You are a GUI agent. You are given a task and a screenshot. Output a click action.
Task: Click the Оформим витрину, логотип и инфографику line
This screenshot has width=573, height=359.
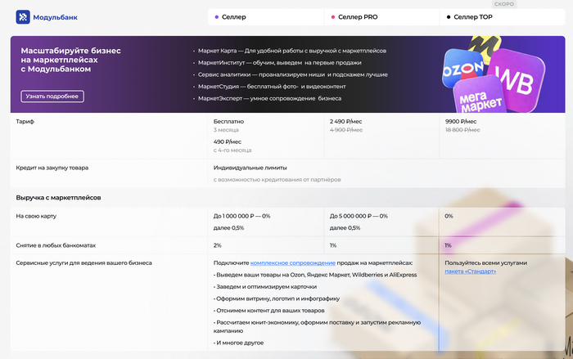277,298
